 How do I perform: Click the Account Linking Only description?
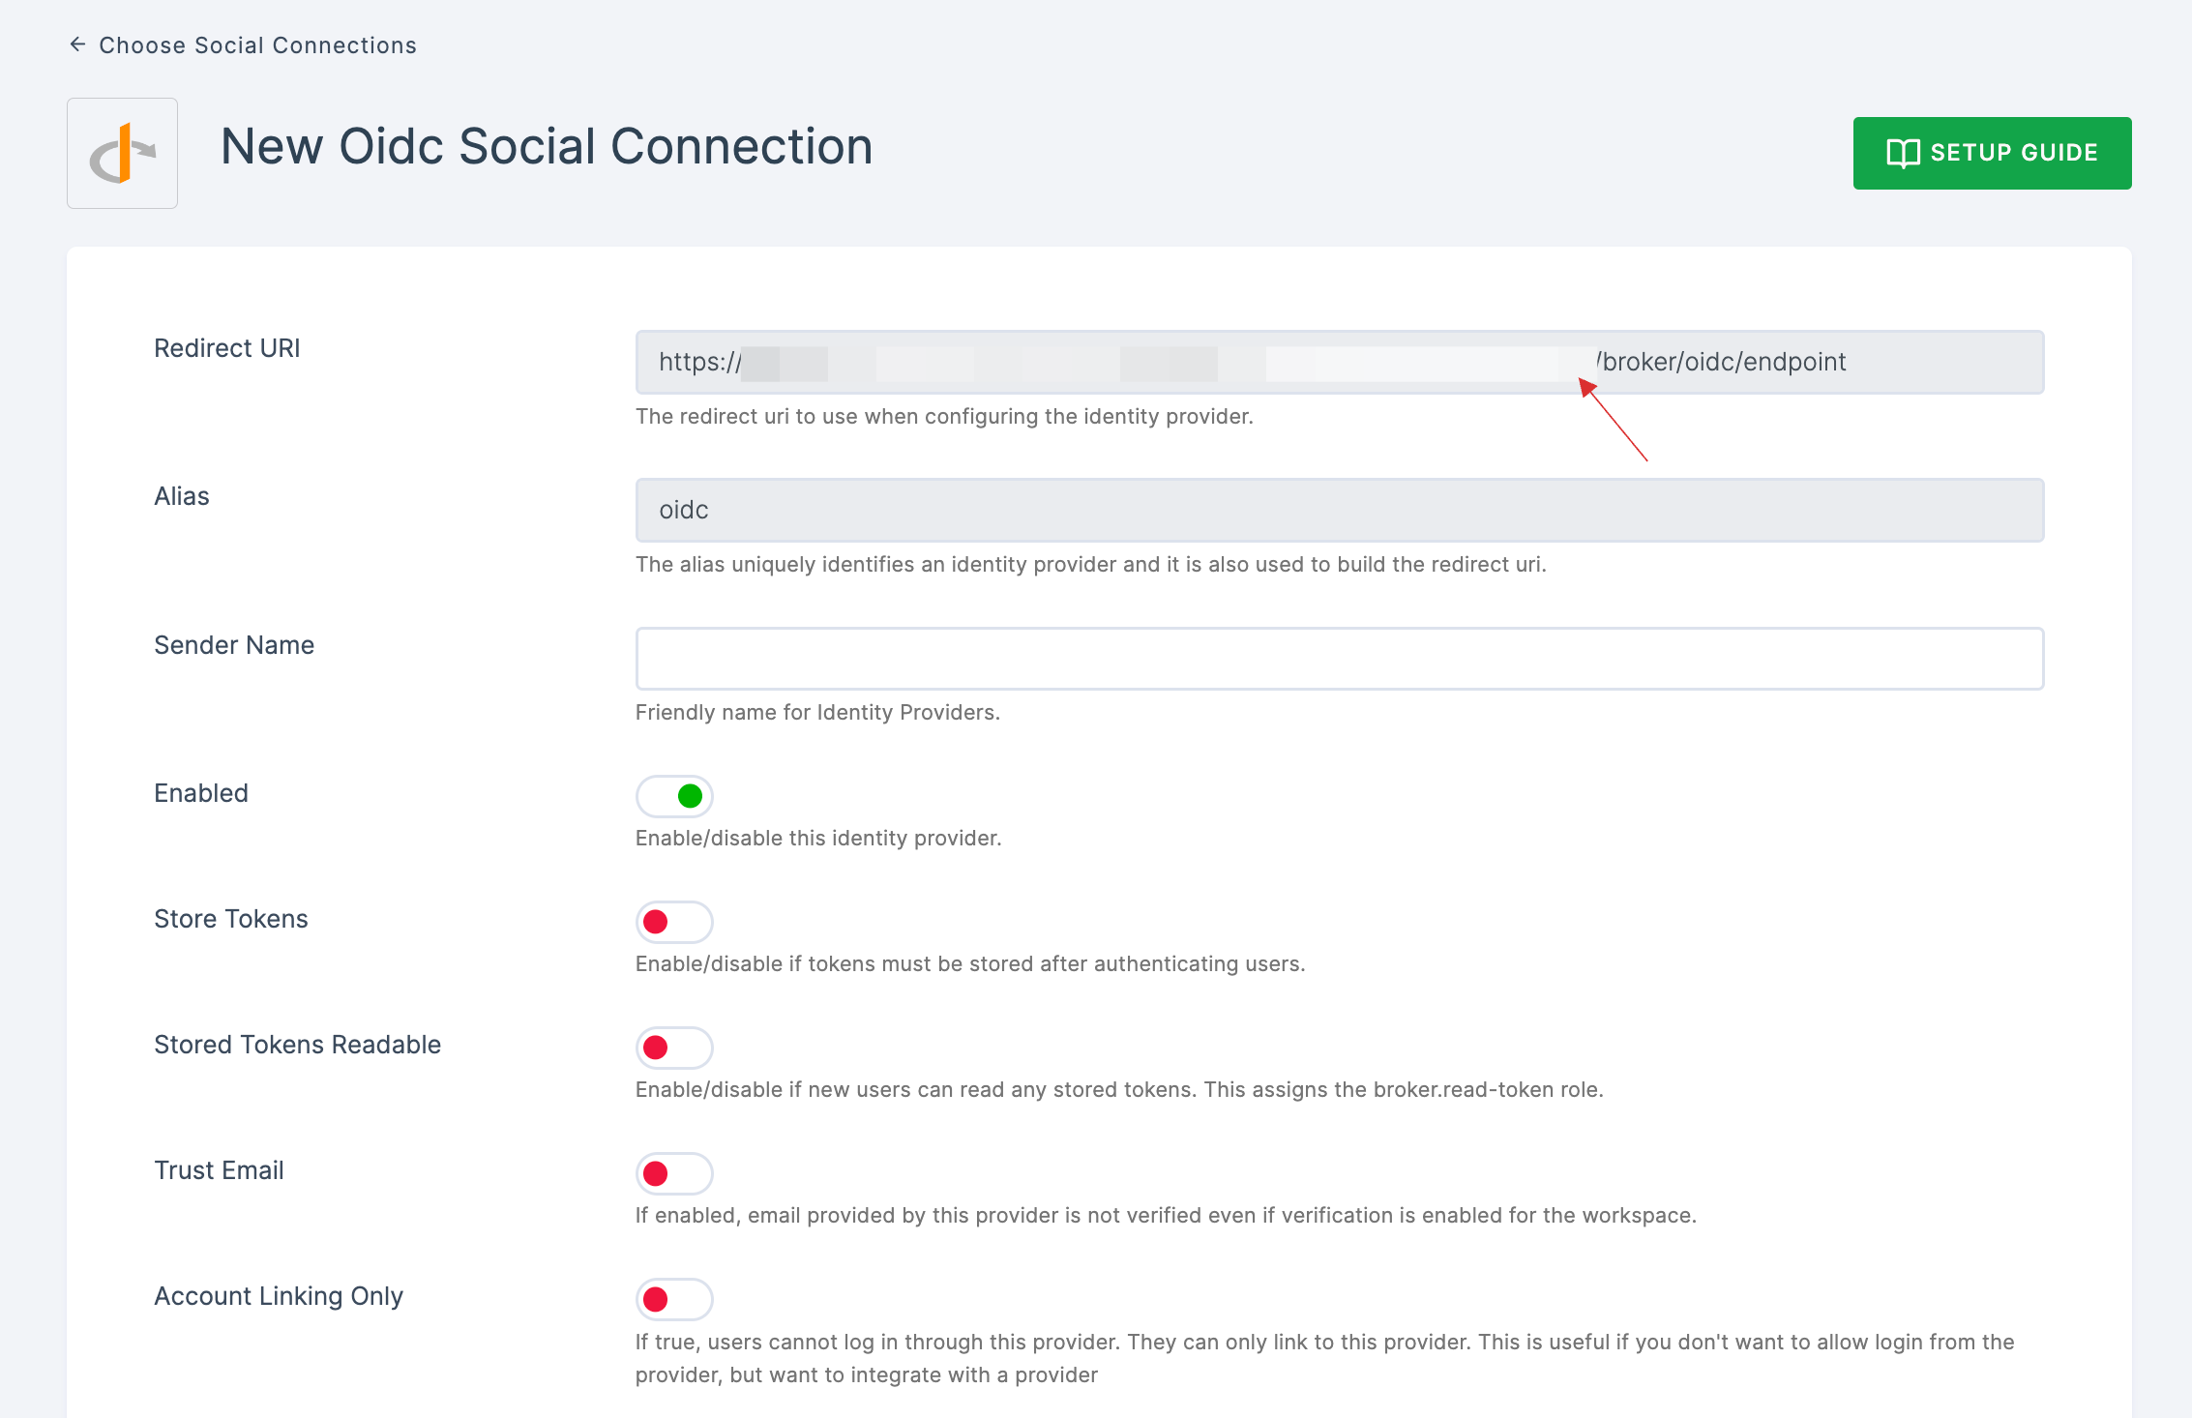1325,1358
